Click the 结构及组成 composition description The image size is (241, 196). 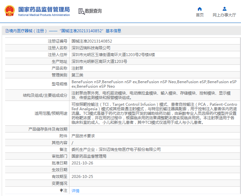point(151,95)
